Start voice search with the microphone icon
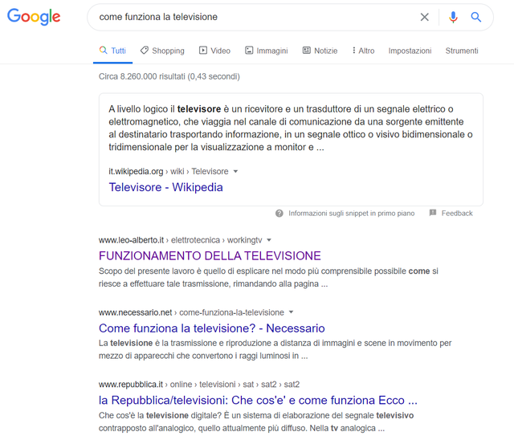 tap(453, 17)
